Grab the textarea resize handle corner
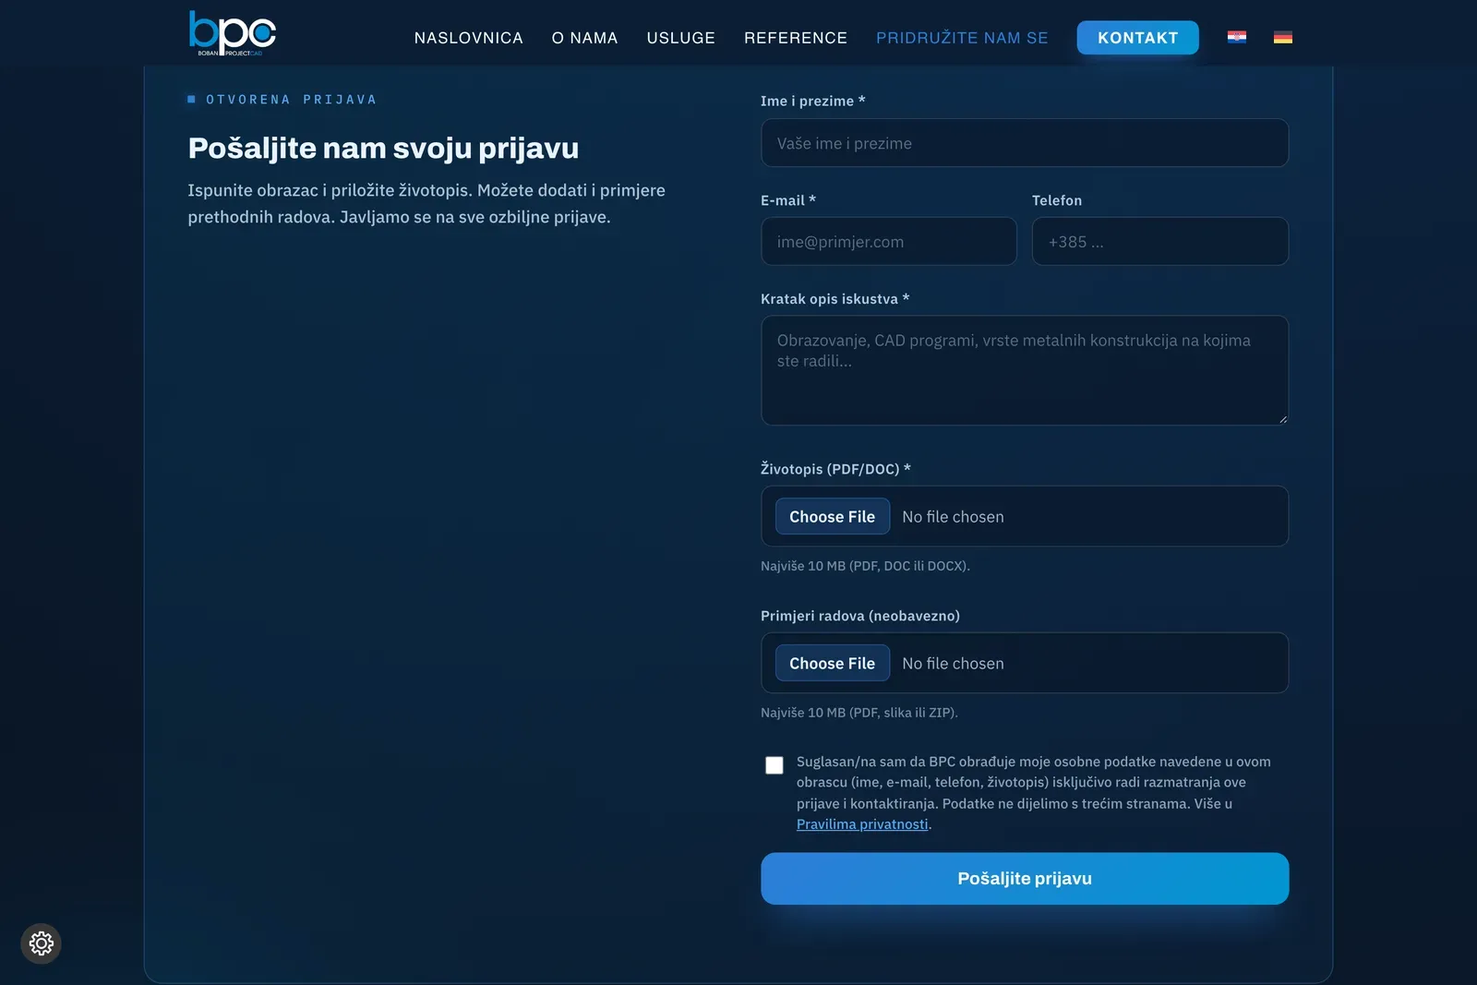This screenshot has height=985, width=1477. 1282,419
